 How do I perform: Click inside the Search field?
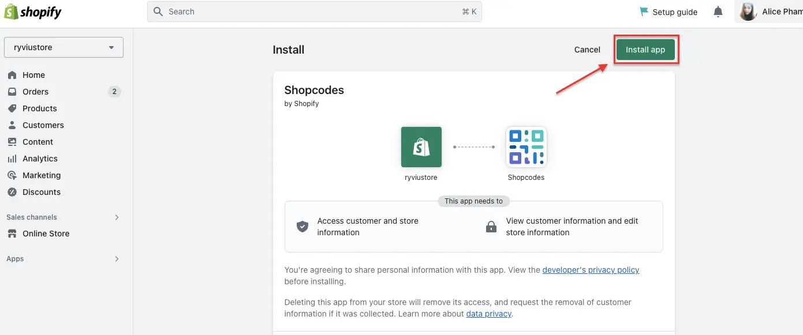click(x=315, y=12)
